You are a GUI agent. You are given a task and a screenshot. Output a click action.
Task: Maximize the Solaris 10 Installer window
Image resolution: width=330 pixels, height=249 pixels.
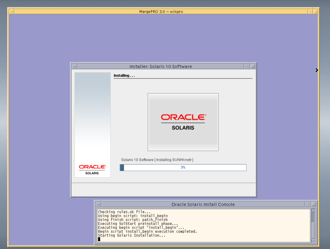pos(253,67)
